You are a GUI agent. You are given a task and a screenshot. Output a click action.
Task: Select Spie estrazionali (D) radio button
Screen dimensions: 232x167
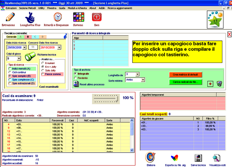click(10, 83)
